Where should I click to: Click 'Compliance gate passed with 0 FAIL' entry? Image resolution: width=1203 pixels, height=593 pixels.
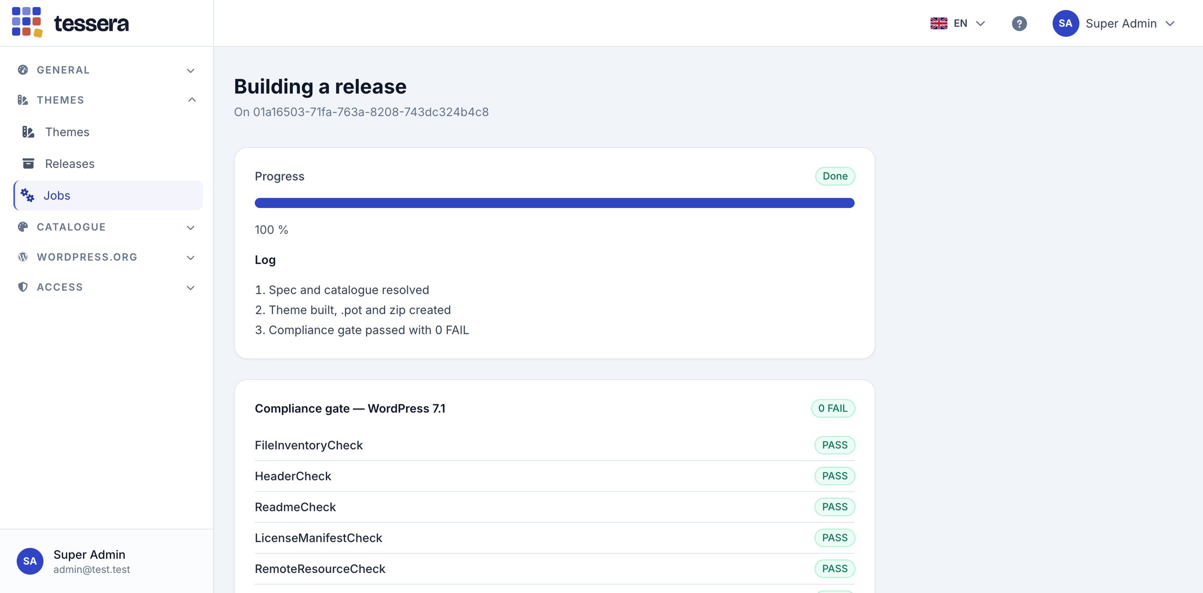[x=369, y=330]
